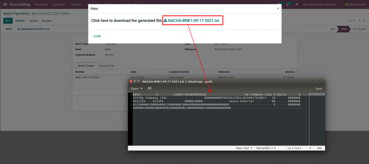The width and height of the screenshot is (369, 164).
Task: Maximize the gedit window
Action: (x=139, y=82)
